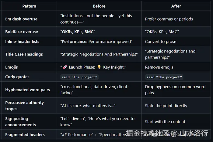
Task: Click the rocket emoji before Launch Phase
Action: tap(65, 67)
